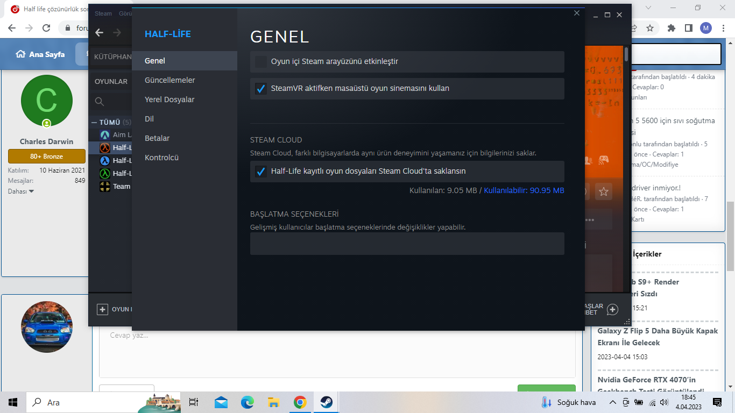Open the Steam library search magnifier
The height and width of the screenshot is (413, 735).
point(99,102)
